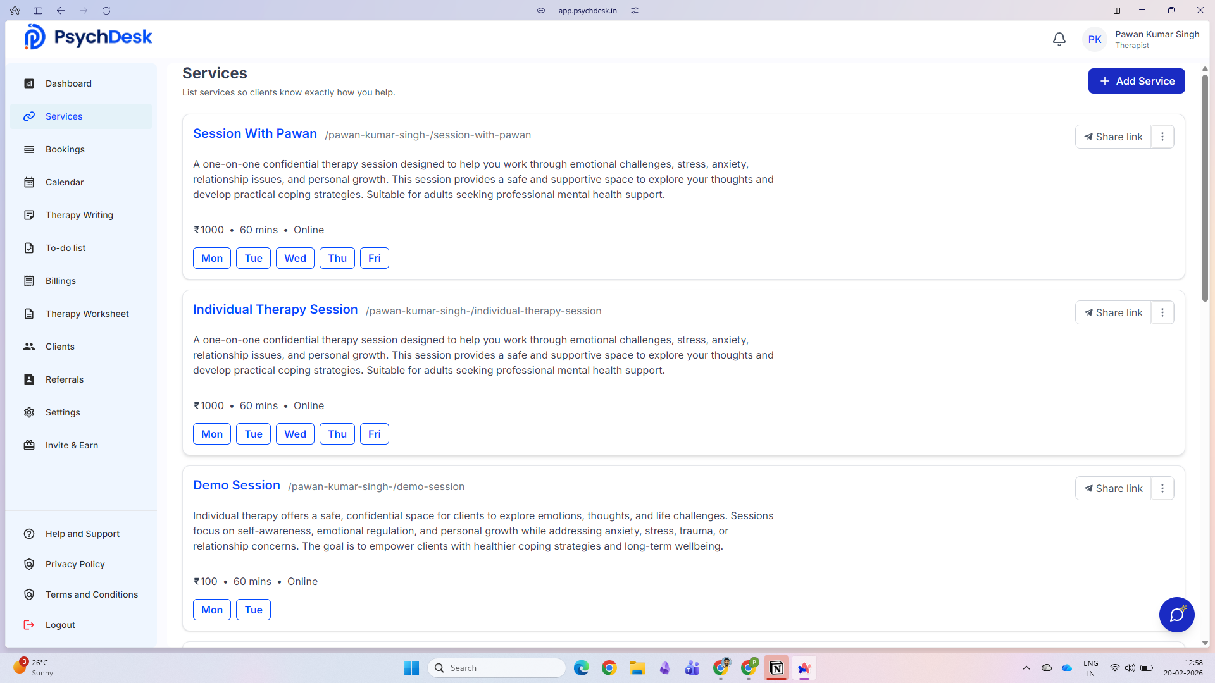
Task: Open Notion from the taskbar
Action: 776,668
